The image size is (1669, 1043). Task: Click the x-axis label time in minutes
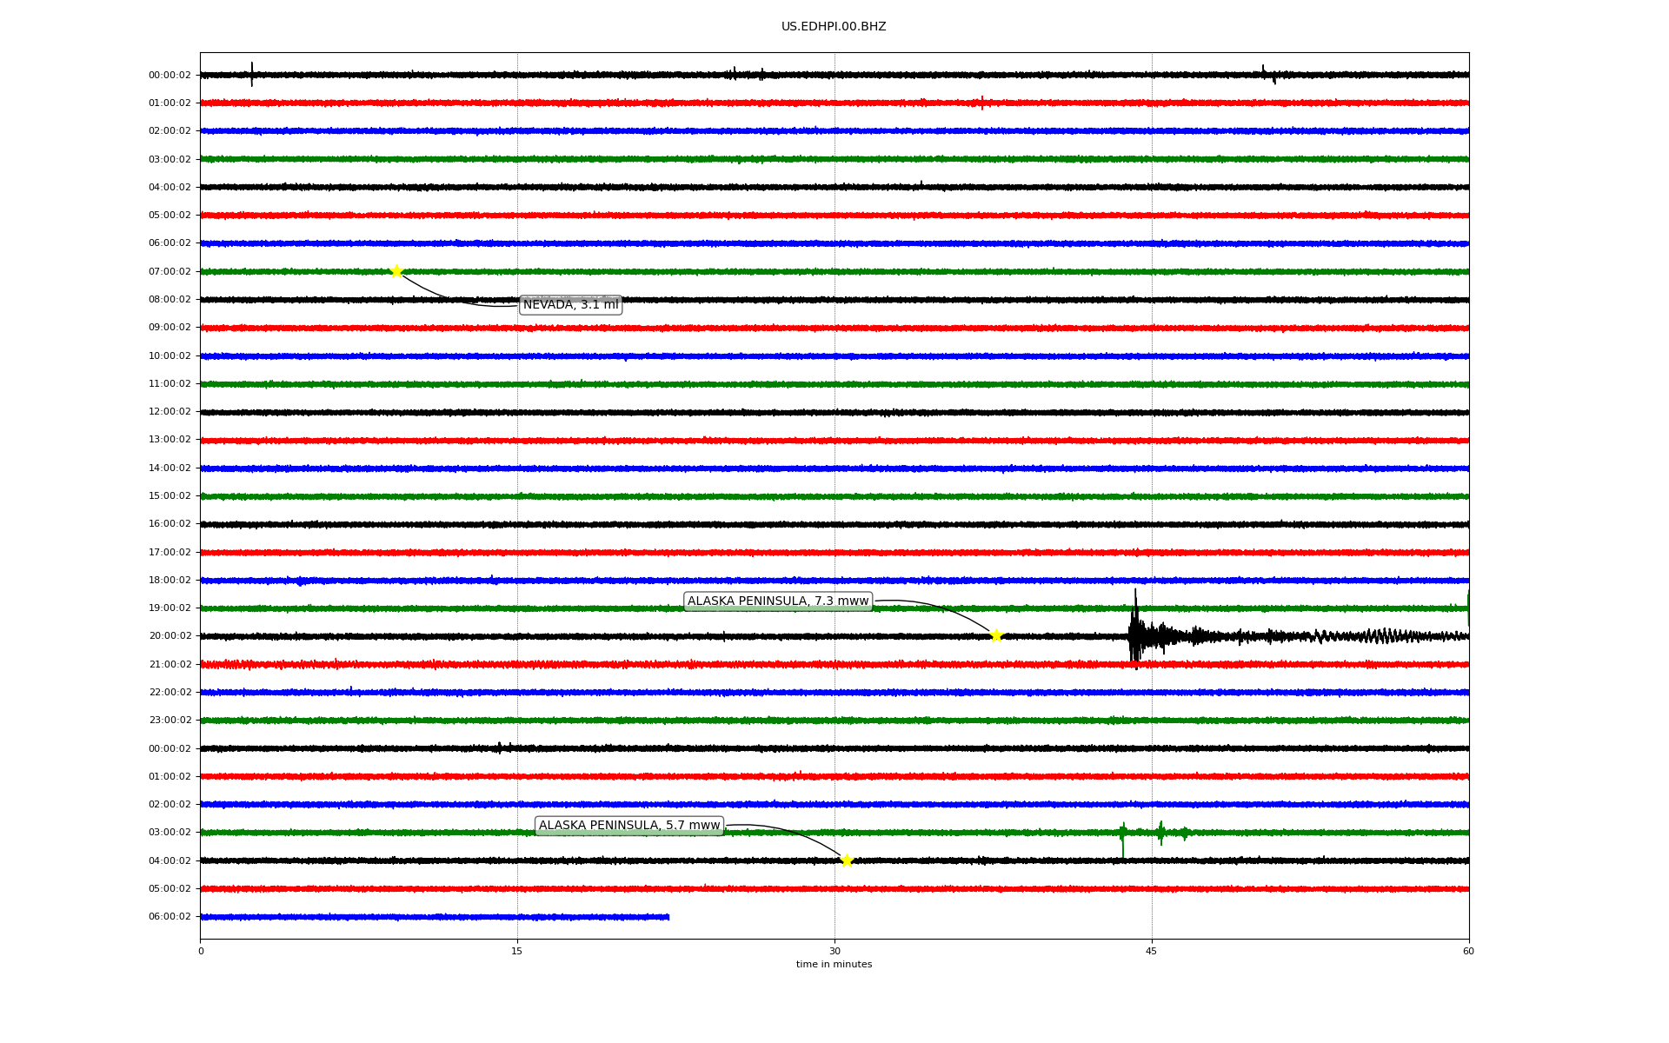[834, 965]
